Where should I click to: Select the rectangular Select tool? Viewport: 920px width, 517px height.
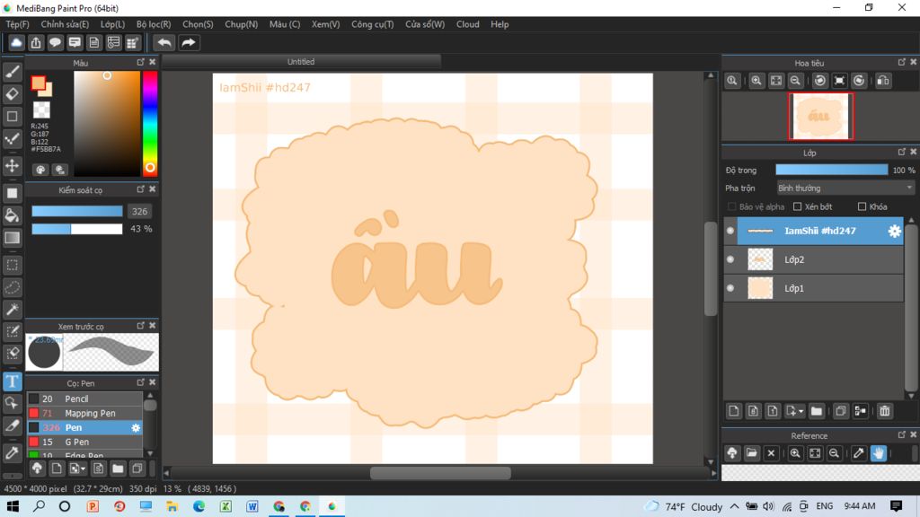[x=13, y=265]
